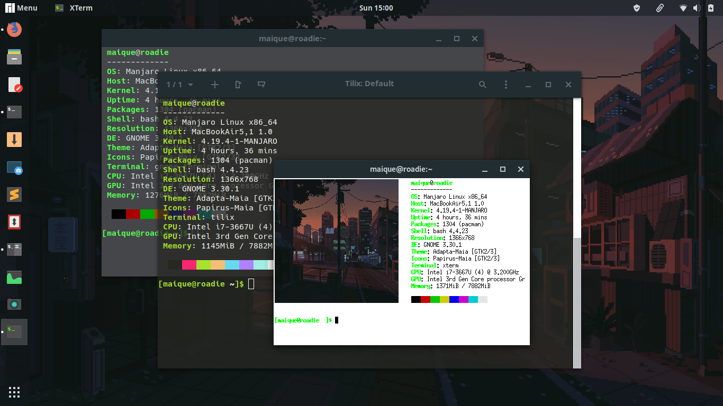The width and height of the screenshot is (723, 406).
Task: Click 'Uptime: 4 hours, 36 mins' in Tilix
Action: click(220, 151)
